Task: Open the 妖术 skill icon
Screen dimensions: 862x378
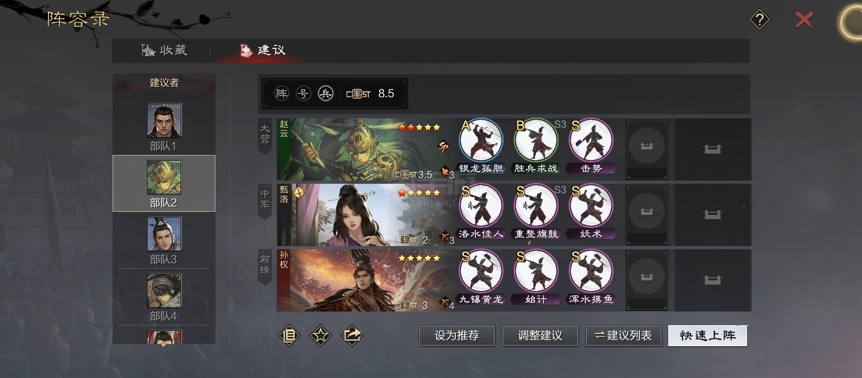Action: [x=591, y=206]
